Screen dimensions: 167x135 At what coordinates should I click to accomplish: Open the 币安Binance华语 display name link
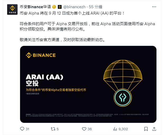tap(35, 7)
